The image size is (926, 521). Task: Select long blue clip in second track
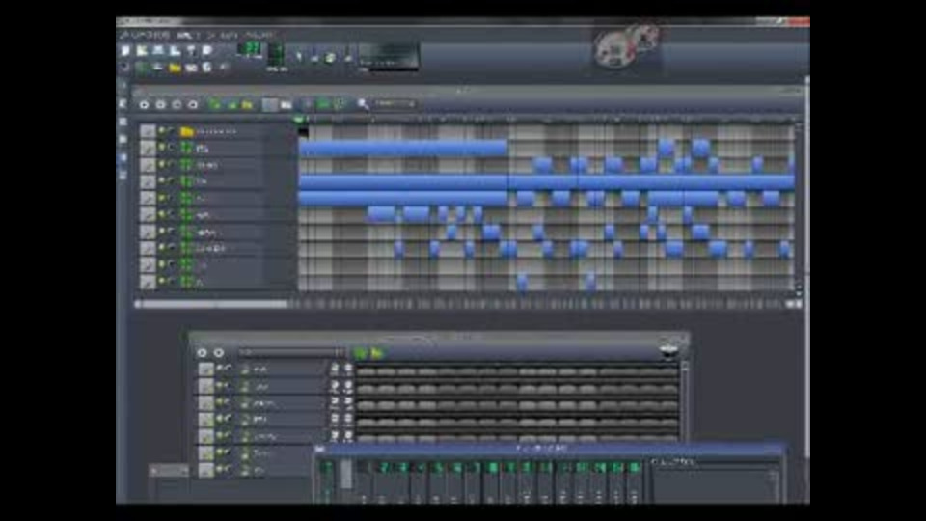[x=403, y=148]
